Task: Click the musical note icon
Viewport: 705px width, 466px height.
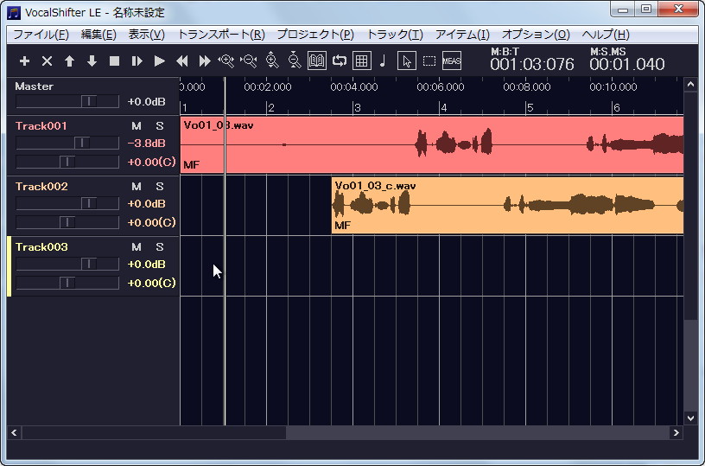Action: (x=383, y=61)
